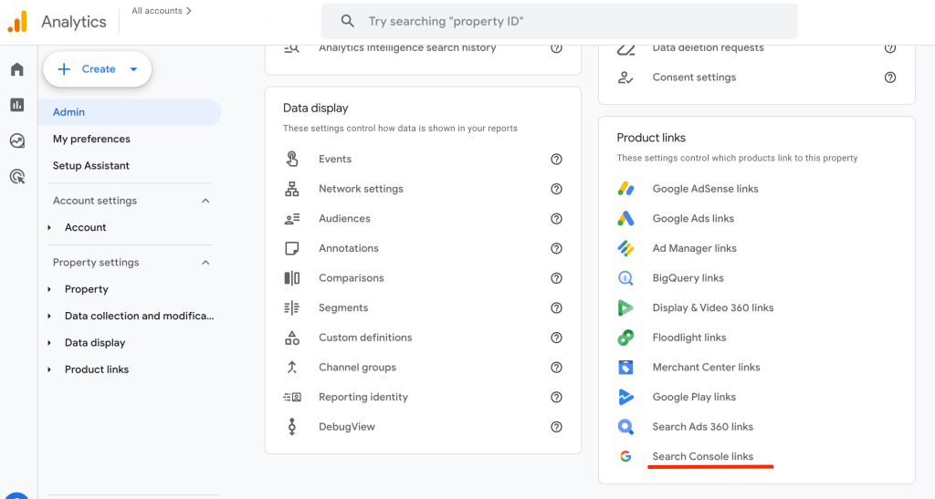Open Merchant Center links
Image resolution: width=935 pixels, height=499 pixels.
(x=706, y=368)
